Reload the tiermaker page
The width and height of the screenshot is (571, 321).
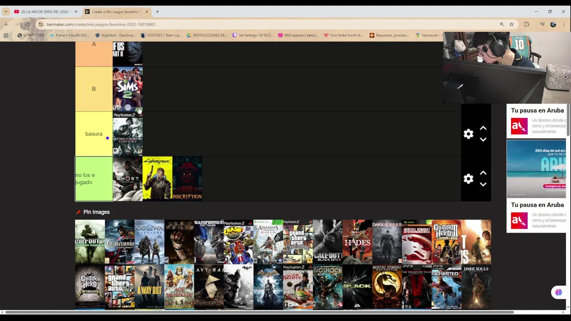point(28,24)
